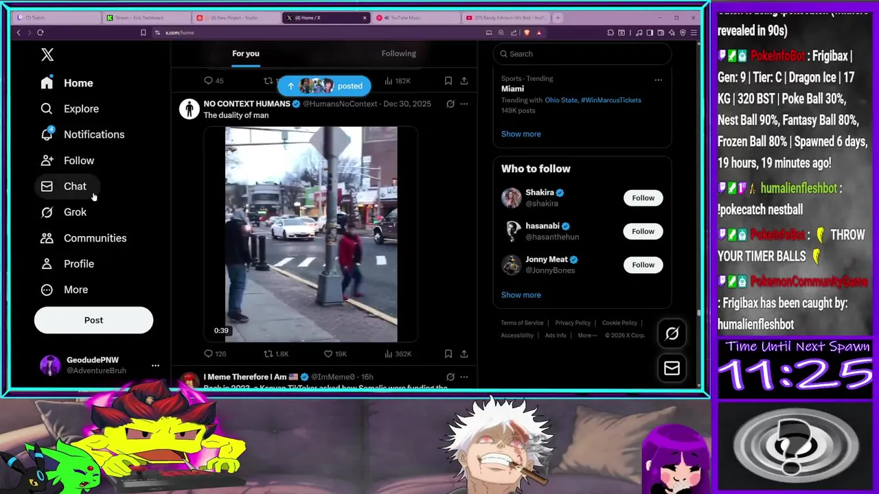Play the 0:39 street video
Image resolution: width=879 pixels, height=494 pixels.
click(311, 234)
